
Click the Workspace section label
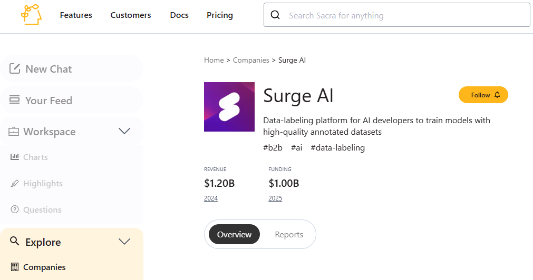(x=49, y=132)
